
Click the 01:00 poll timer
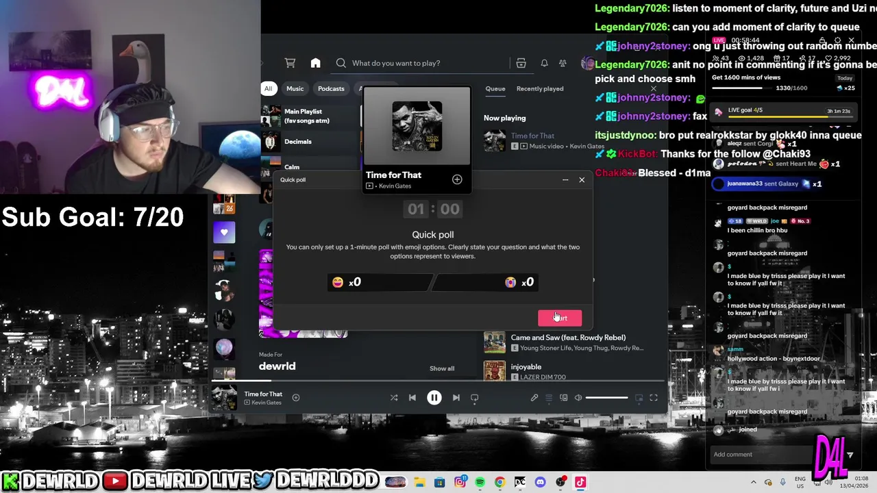[433, 210]
